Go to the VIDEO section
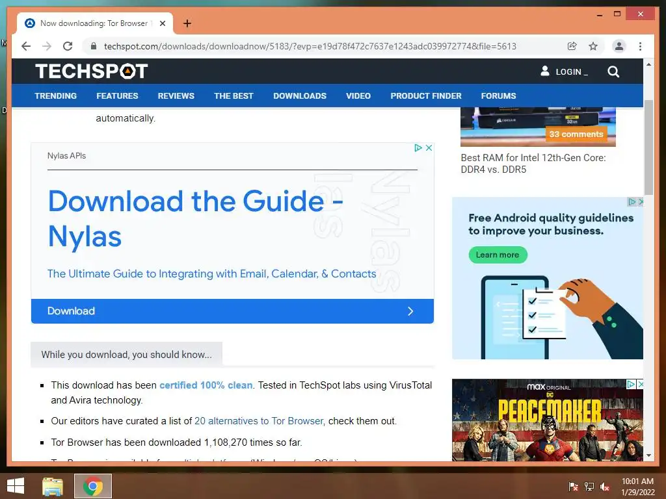Viewport: 666px width, 499px height. coord(358,96)
